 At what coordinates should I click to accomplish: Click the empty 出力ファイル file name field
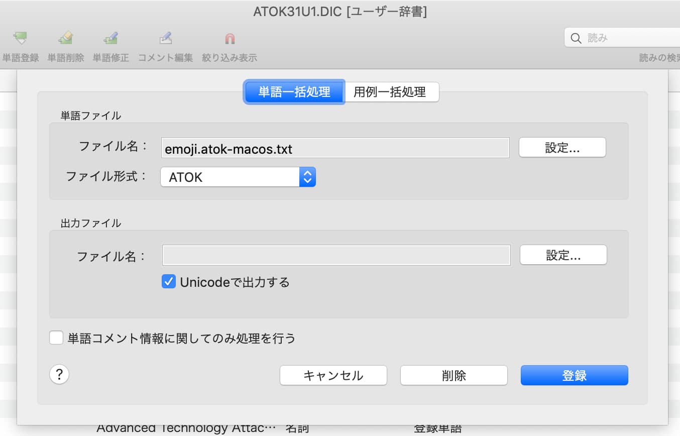click(x=336, y=255)
